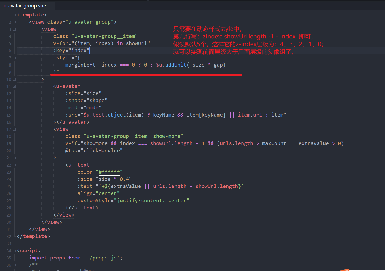The height and width of the screenshot is (271, 385).
Task: Click line number 9 in the gutter
Action: (x=10, y=72)
